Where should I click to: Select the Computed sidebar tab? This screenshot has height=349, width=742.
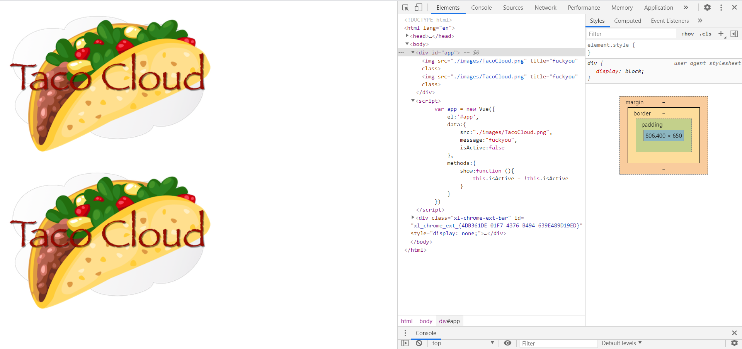(x=628, y=21)
